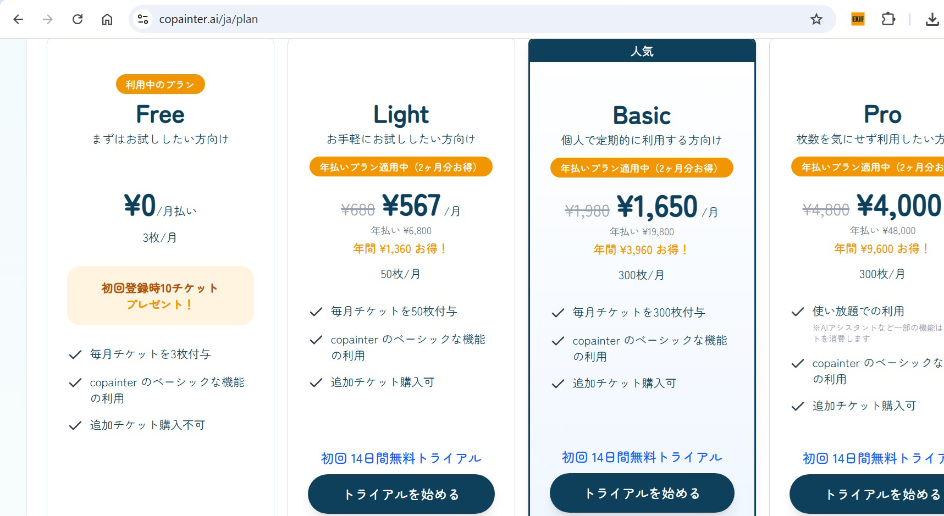Bookmark this page with the star
Screen dimensions: 944x516
tap(816, 19)
